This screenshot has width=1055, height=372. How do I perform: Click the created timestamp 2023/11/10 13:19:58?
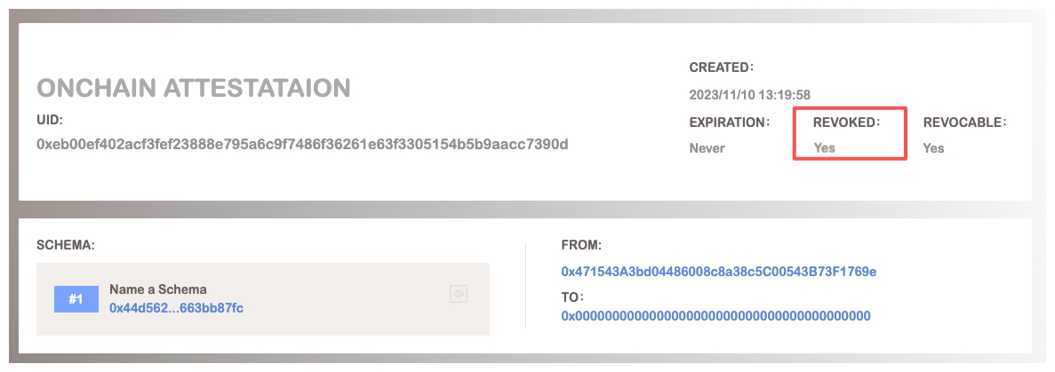coord(749,94)
